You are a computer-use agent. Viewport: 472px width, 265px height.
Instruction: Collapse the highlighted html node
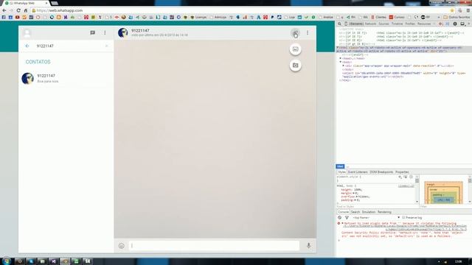pos(338,48)
